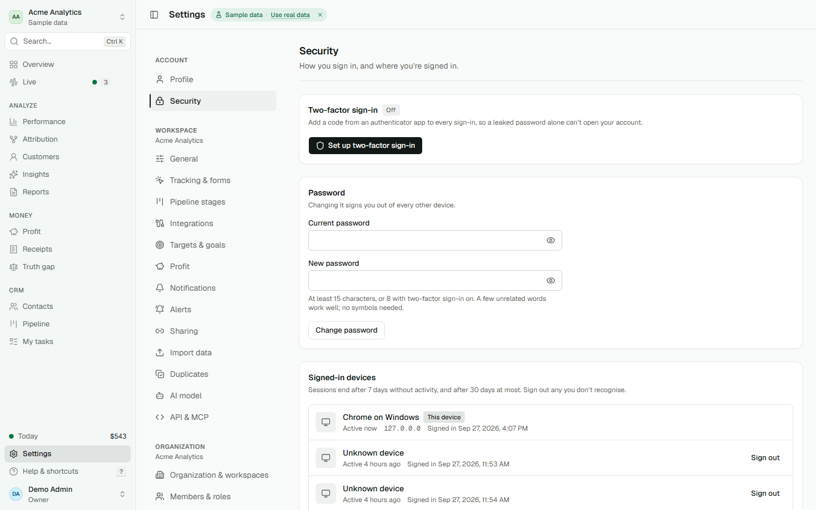Viewport: 816px width, 510px height.
Task: Reveal the new password with eye icon
Action: (551, 280)
